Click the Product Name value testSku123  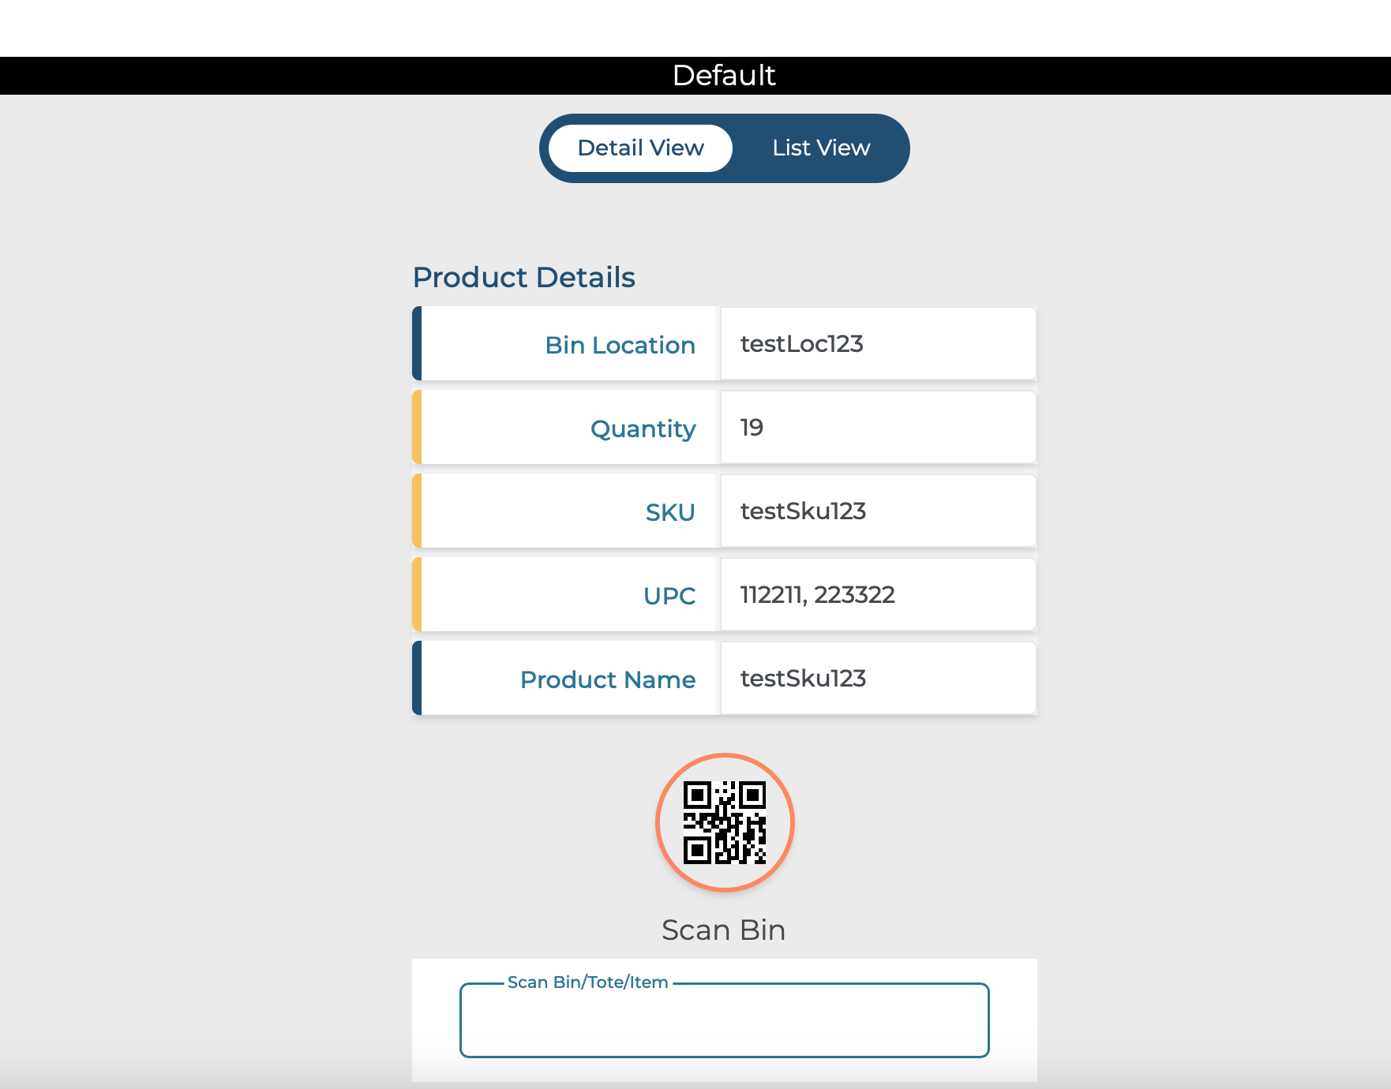coord(803,679)
